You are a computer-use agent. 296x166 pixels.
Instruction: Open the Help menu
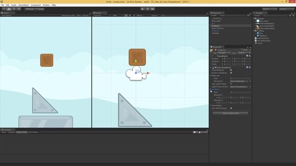tap(54, 5)
